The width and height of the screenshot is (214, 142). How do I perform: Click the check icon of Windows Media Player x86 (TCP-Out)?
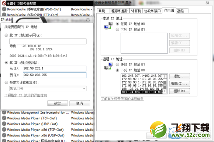4,129
